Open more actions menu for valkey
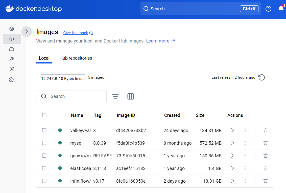This screenshot has width=286, height=193. pos(245,130)
